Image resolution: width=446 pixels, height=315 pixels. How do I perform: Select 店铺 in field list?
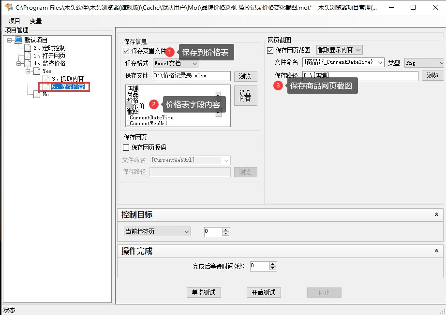[133, 89]
